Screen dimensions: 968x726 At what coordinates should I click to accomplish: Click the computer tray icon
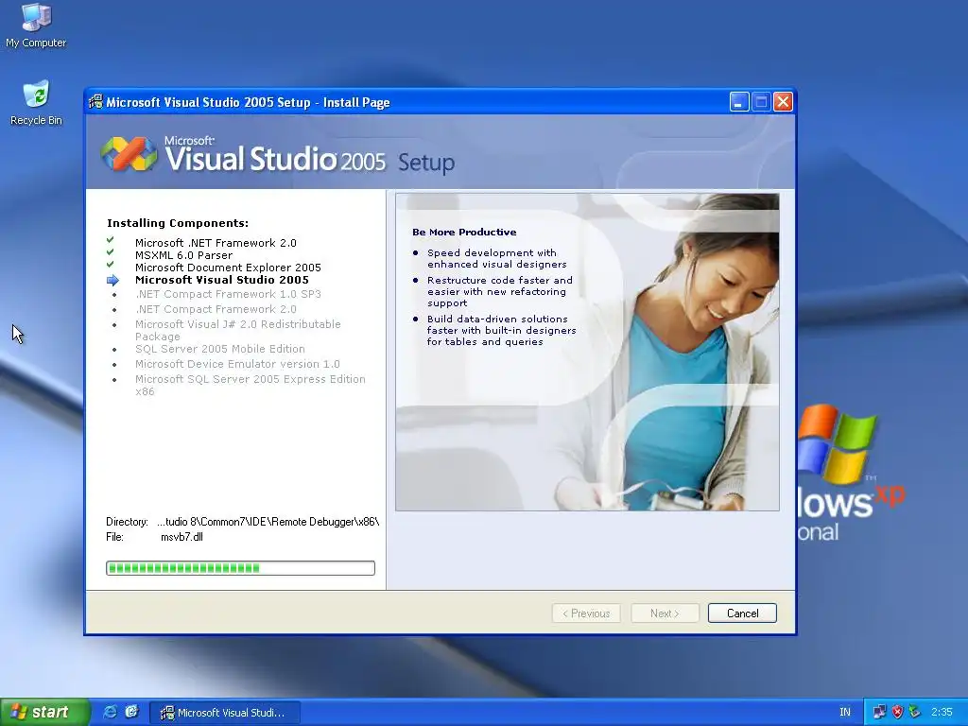click(880, 712)
